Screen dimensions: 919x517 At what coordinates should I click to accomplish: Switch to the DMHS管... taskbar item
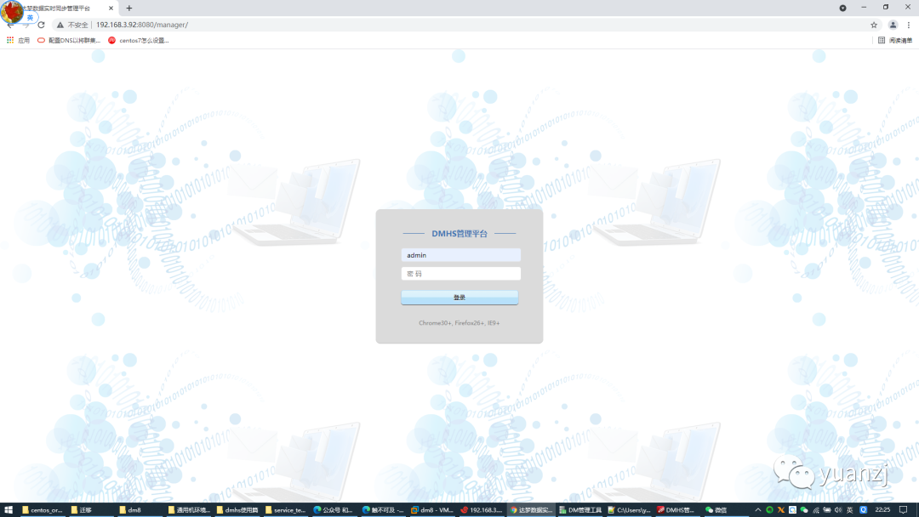676,510
